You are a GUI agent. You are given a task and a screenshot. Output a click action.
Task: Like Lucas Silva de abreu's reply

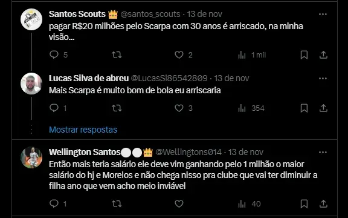point(179,108)
